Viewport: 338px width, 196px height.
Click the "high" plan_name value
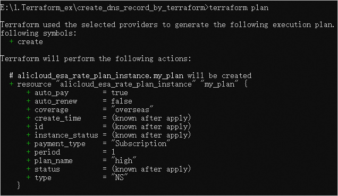pyautogui.click(x=124, y=160)
